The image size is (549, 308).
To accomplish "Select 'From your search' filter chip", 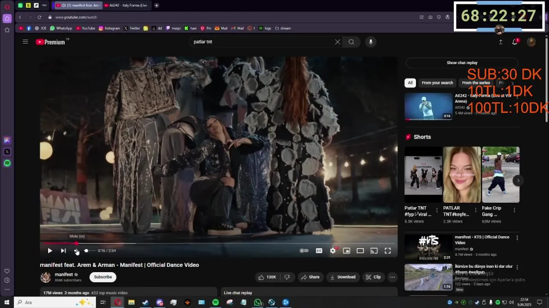I will pos(437,83).
